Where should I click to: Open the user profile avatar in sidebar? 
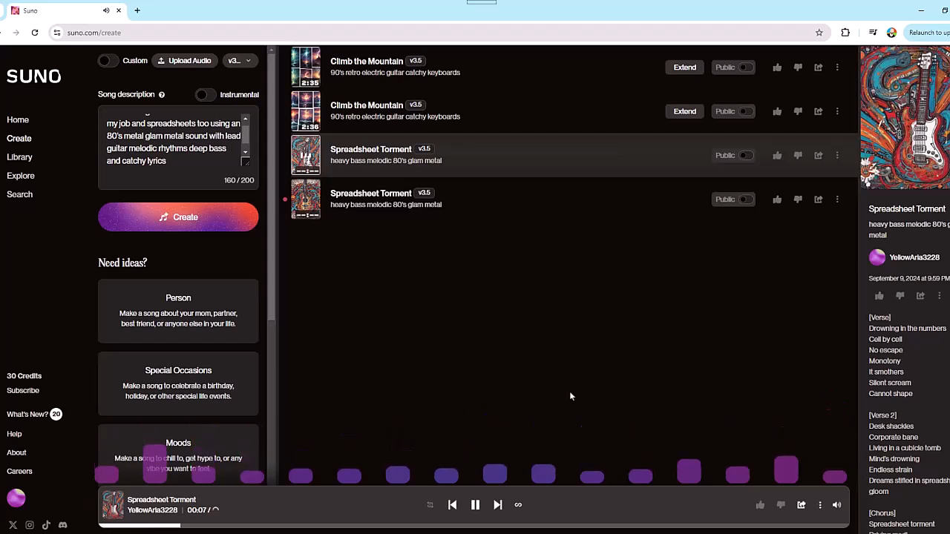(16, 498)
